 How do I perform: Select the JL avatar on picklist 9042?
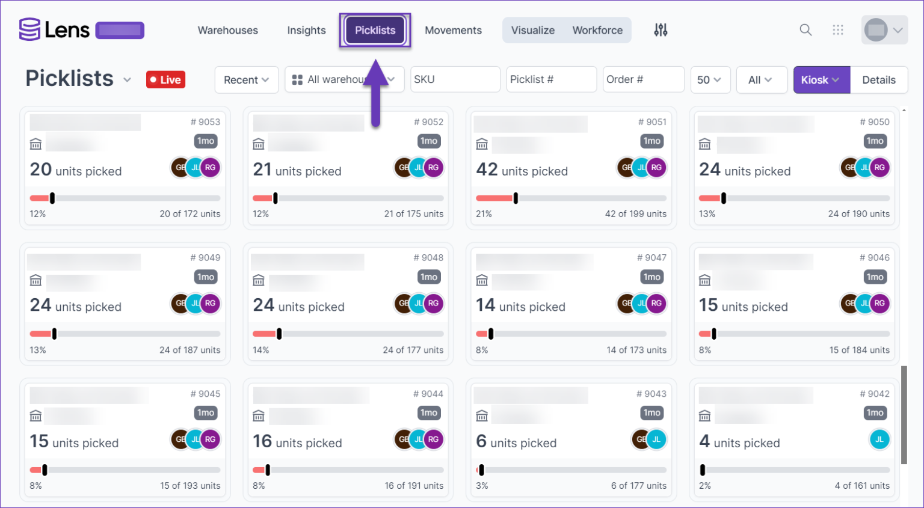[x=879, y=439]
